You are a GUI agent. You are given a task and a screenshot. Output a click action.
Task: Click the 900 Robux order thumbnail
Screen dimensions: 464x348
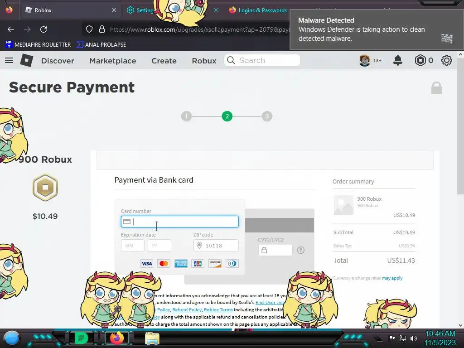tap(343, 205)
